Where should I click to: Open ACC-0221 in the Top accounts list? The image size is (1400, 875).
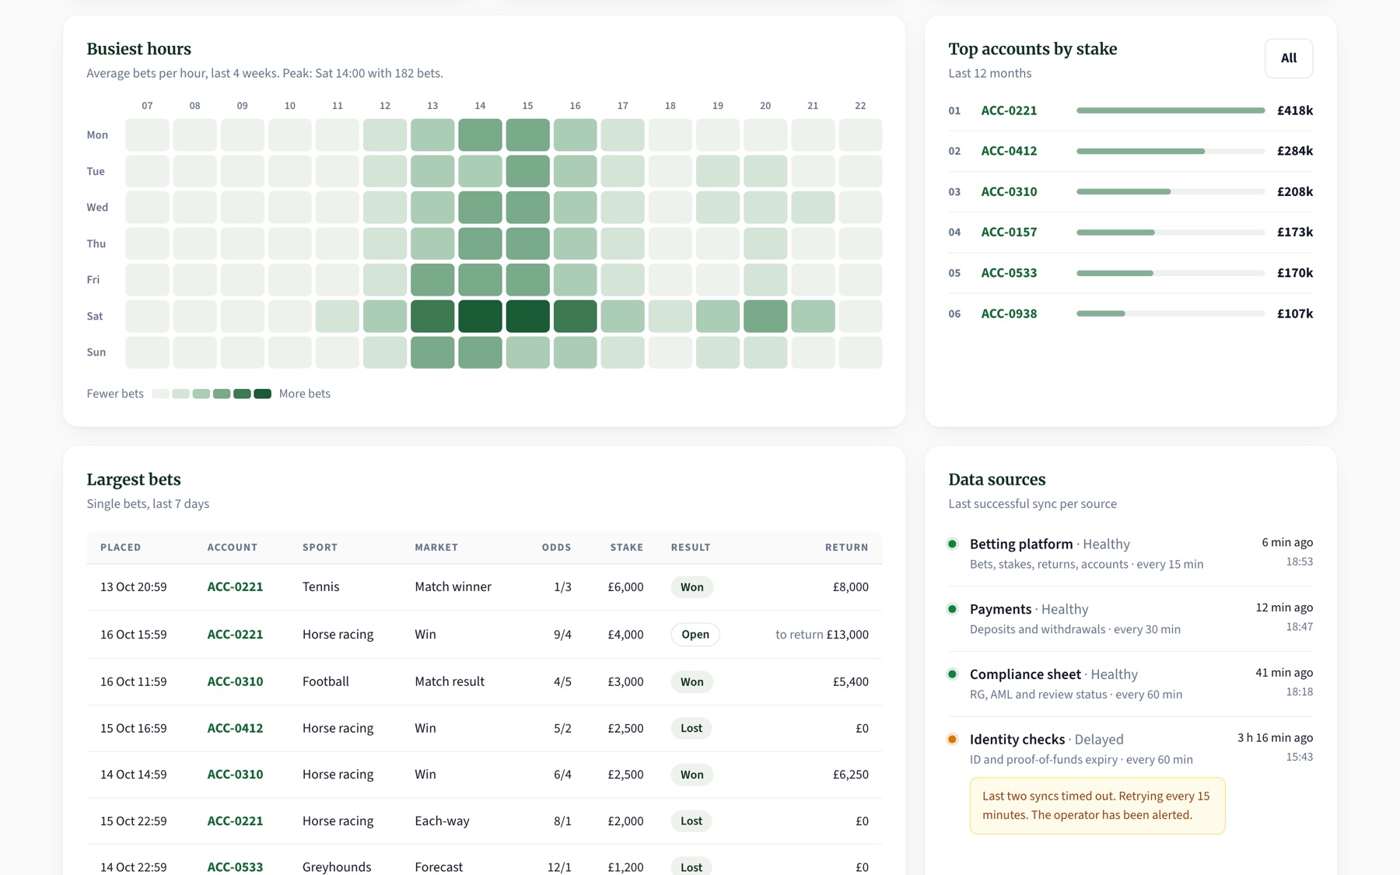point(1009,110)
